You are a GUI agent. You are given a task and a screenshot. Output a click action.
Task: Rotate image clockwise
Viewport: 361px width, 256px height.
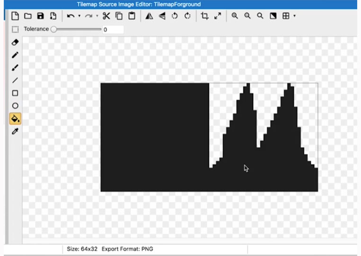tap(187, 16)
